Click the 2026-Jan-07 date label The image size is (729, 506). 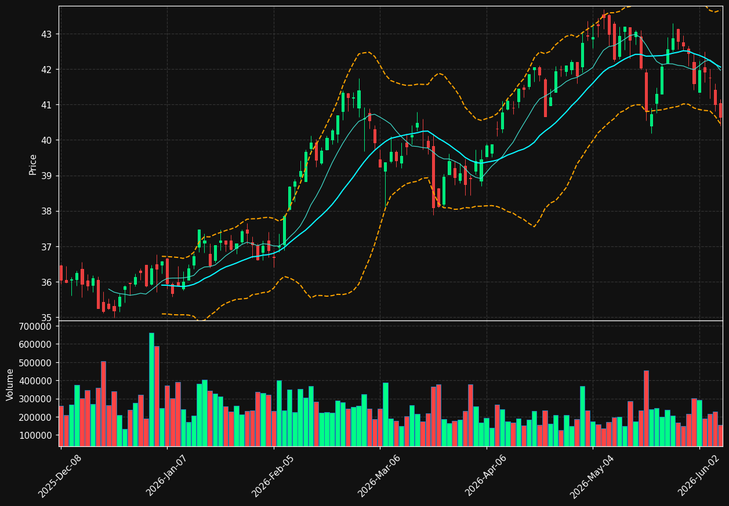tap(166, 476)
